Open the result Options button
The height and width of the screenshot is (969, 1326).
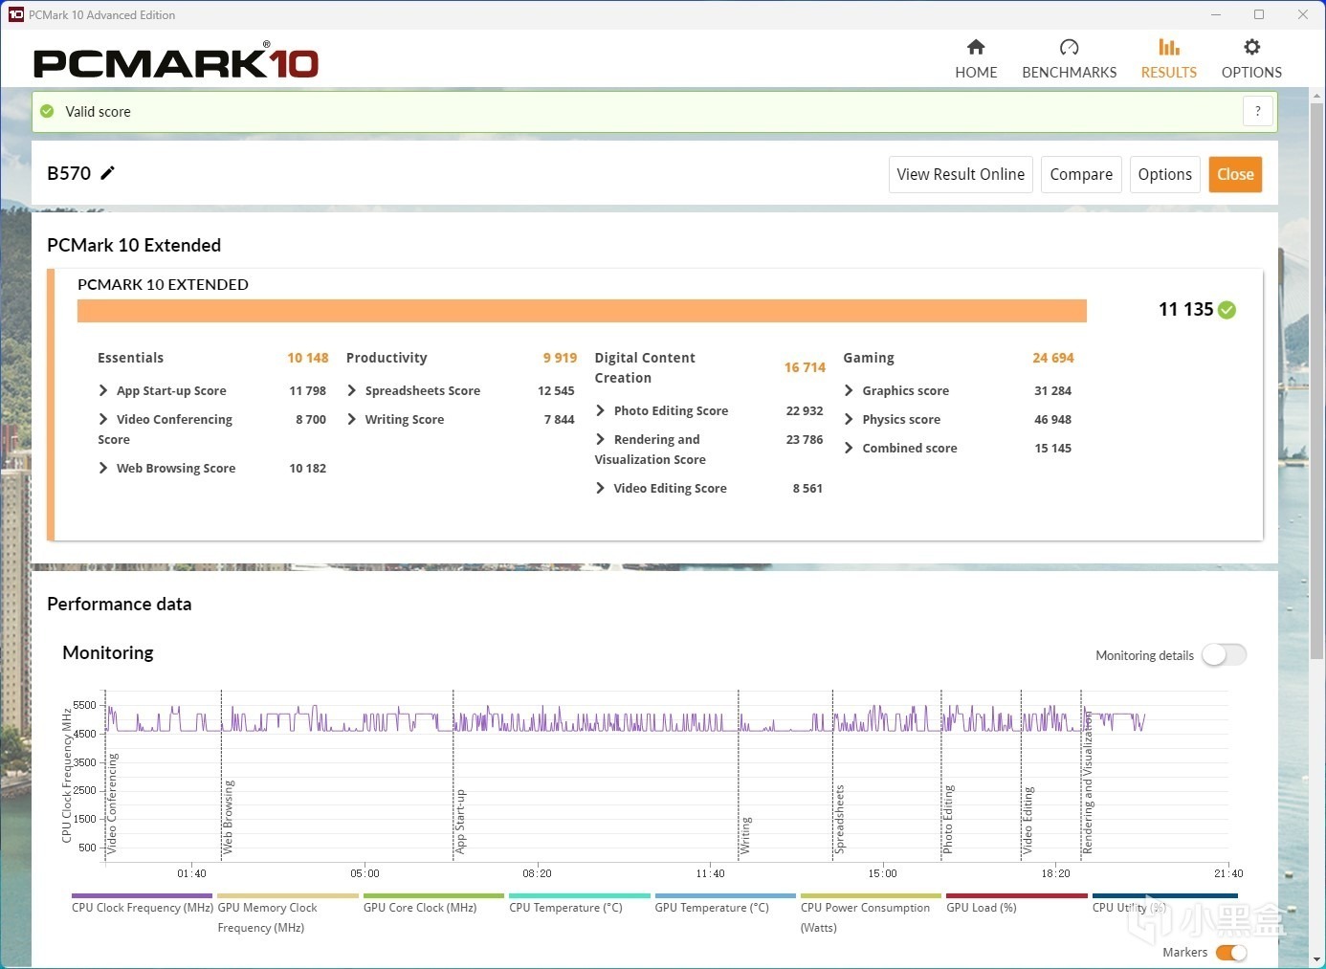point(1164,174)
